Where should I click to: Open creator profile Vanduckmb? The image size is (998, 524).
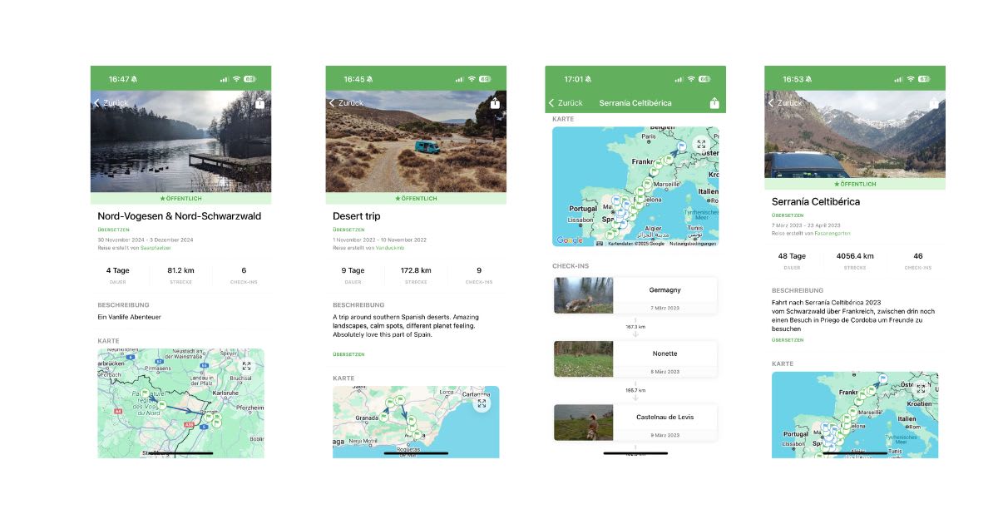390,247
